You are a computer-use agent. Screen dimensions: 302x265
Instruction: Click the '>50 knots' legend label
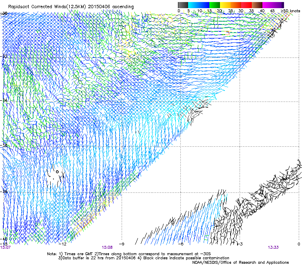pos(291,11)
